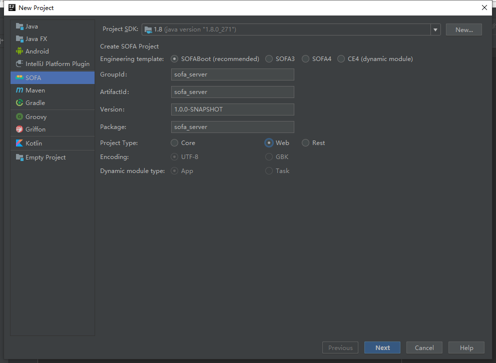Choose the Griffon icon

20,129
